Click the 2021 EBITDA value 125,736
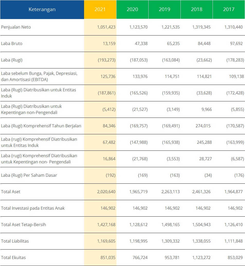The image size is (245, 266). tap(107, 76)
